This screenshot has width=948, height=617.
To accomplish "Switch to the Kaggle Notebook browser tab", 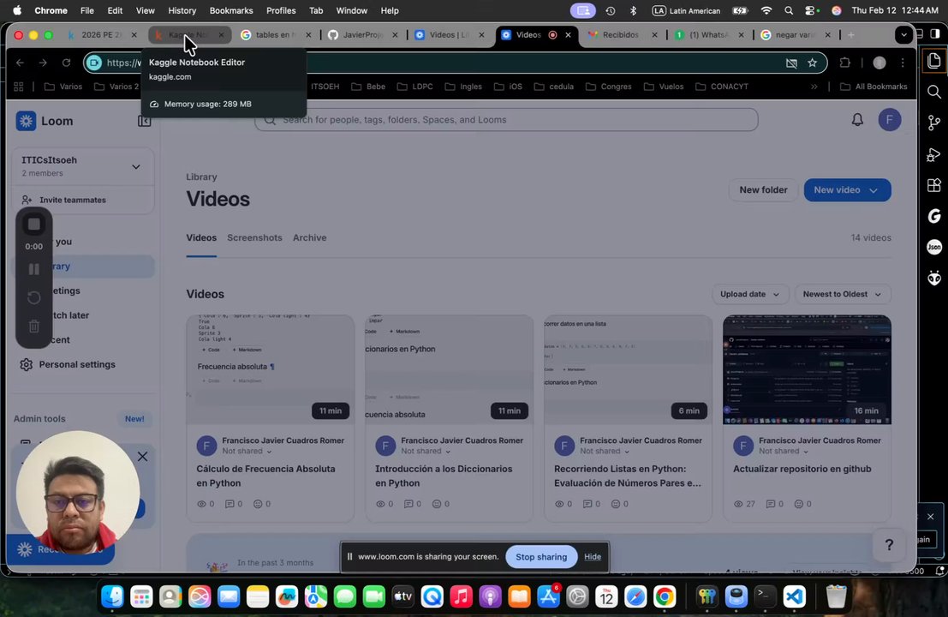I will (x=190, y=35).
